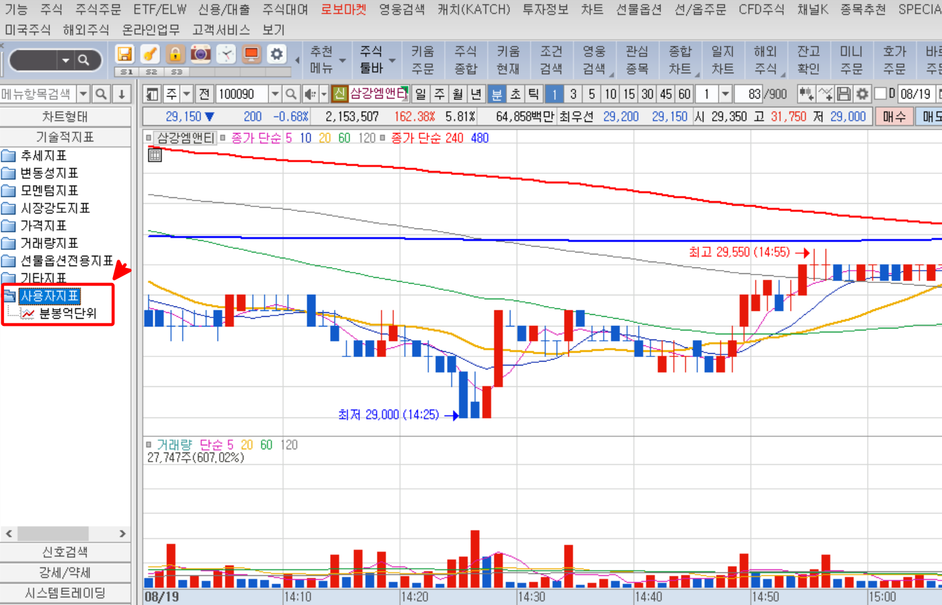The width and height of the screenshot is (942, 605).
Task: Open the 메뉴항목검색 dropdown arrow
Action: tap(83, 94)
